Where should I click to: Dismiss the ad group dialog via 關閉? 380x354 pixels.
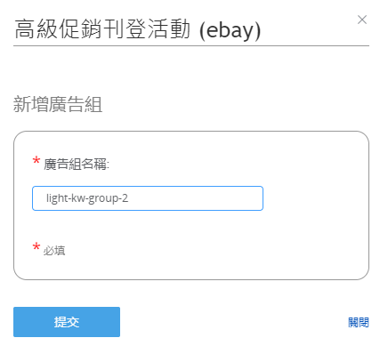pos(359,322)
